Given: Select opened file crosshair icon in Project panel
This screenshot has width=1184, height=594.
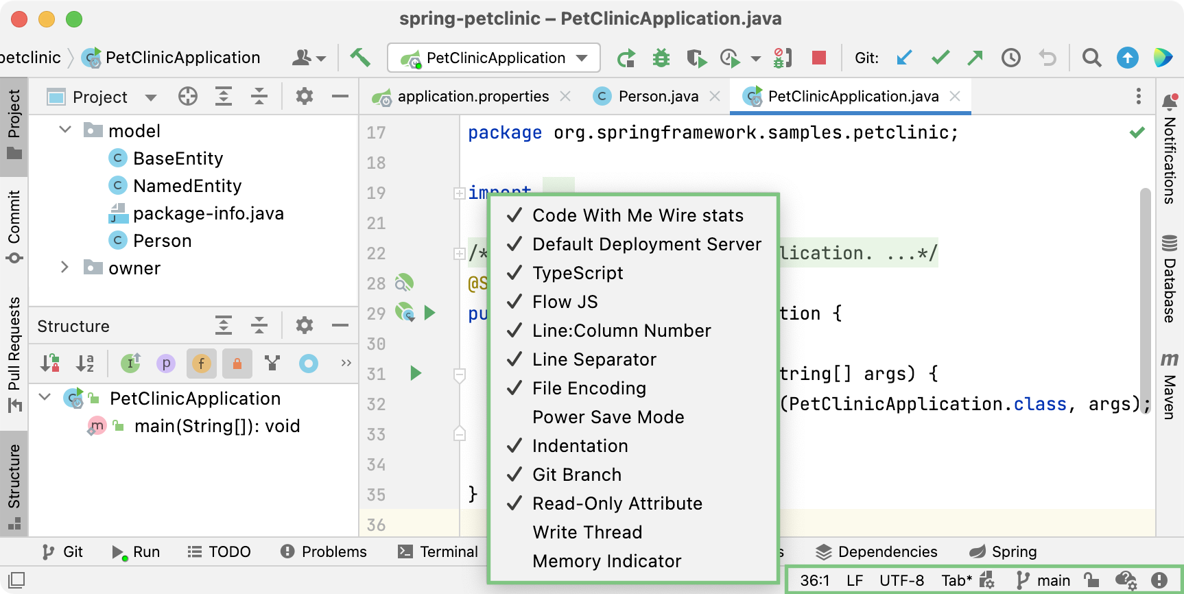Looking at the screenshot, I should click(188, 97).
